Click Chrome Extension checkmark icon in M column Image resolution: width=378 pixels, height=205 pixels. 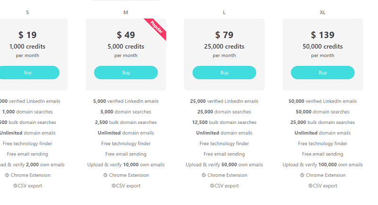pyautogui.click(x=105, y=175)
